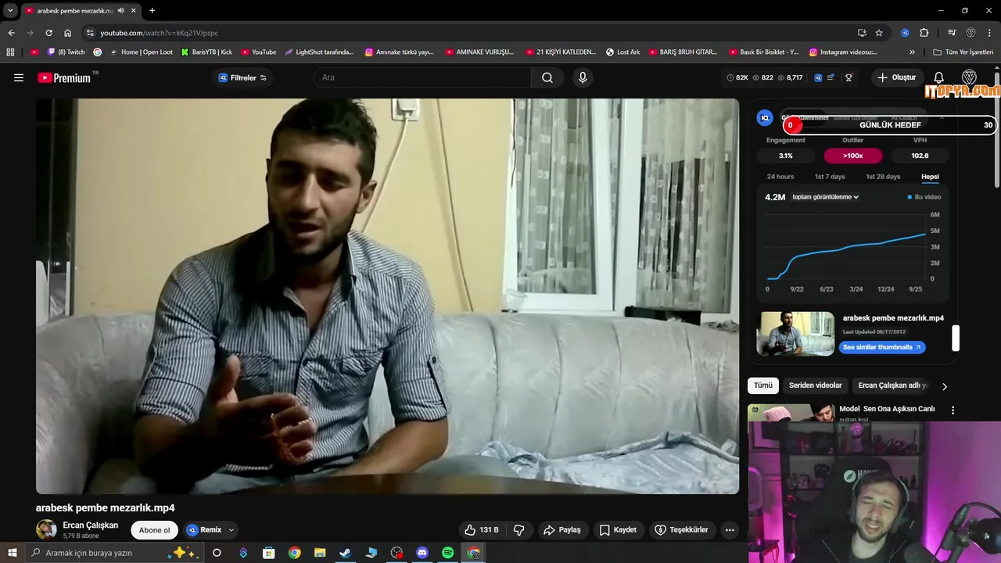Open the YouTube hamburger guide menu

(19, 77)
